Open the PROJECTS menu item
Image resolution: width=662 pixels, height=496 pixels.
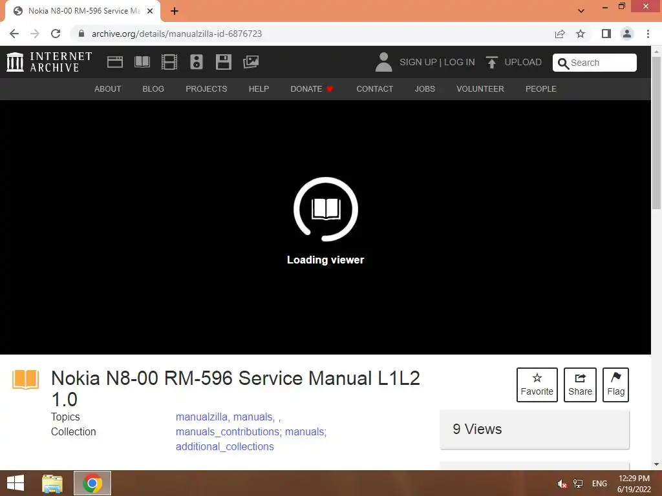tap(206, 89)
